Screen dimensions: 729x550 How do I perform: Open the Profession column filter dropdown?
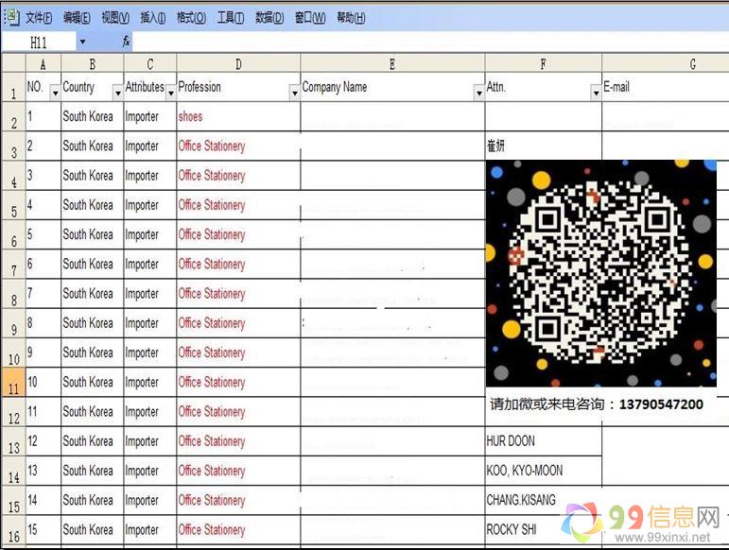293,93
